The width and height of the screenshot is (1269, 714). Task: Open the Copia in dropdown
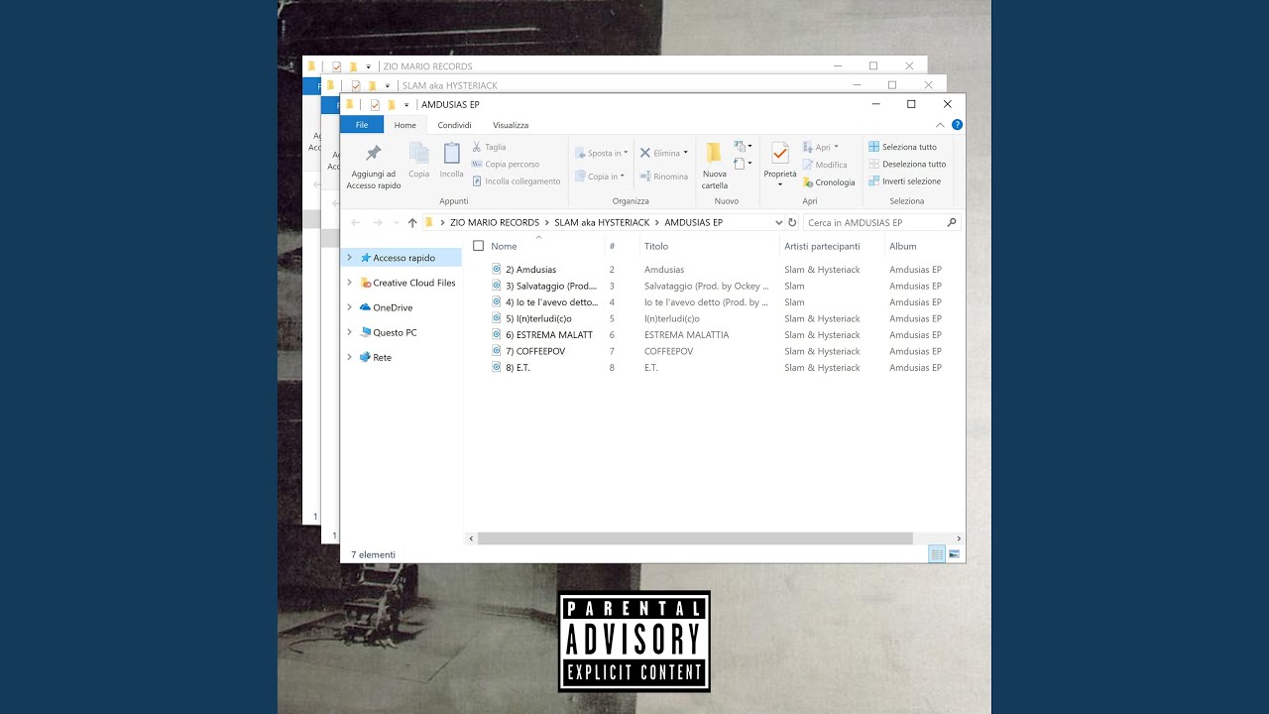click(600, 177)
